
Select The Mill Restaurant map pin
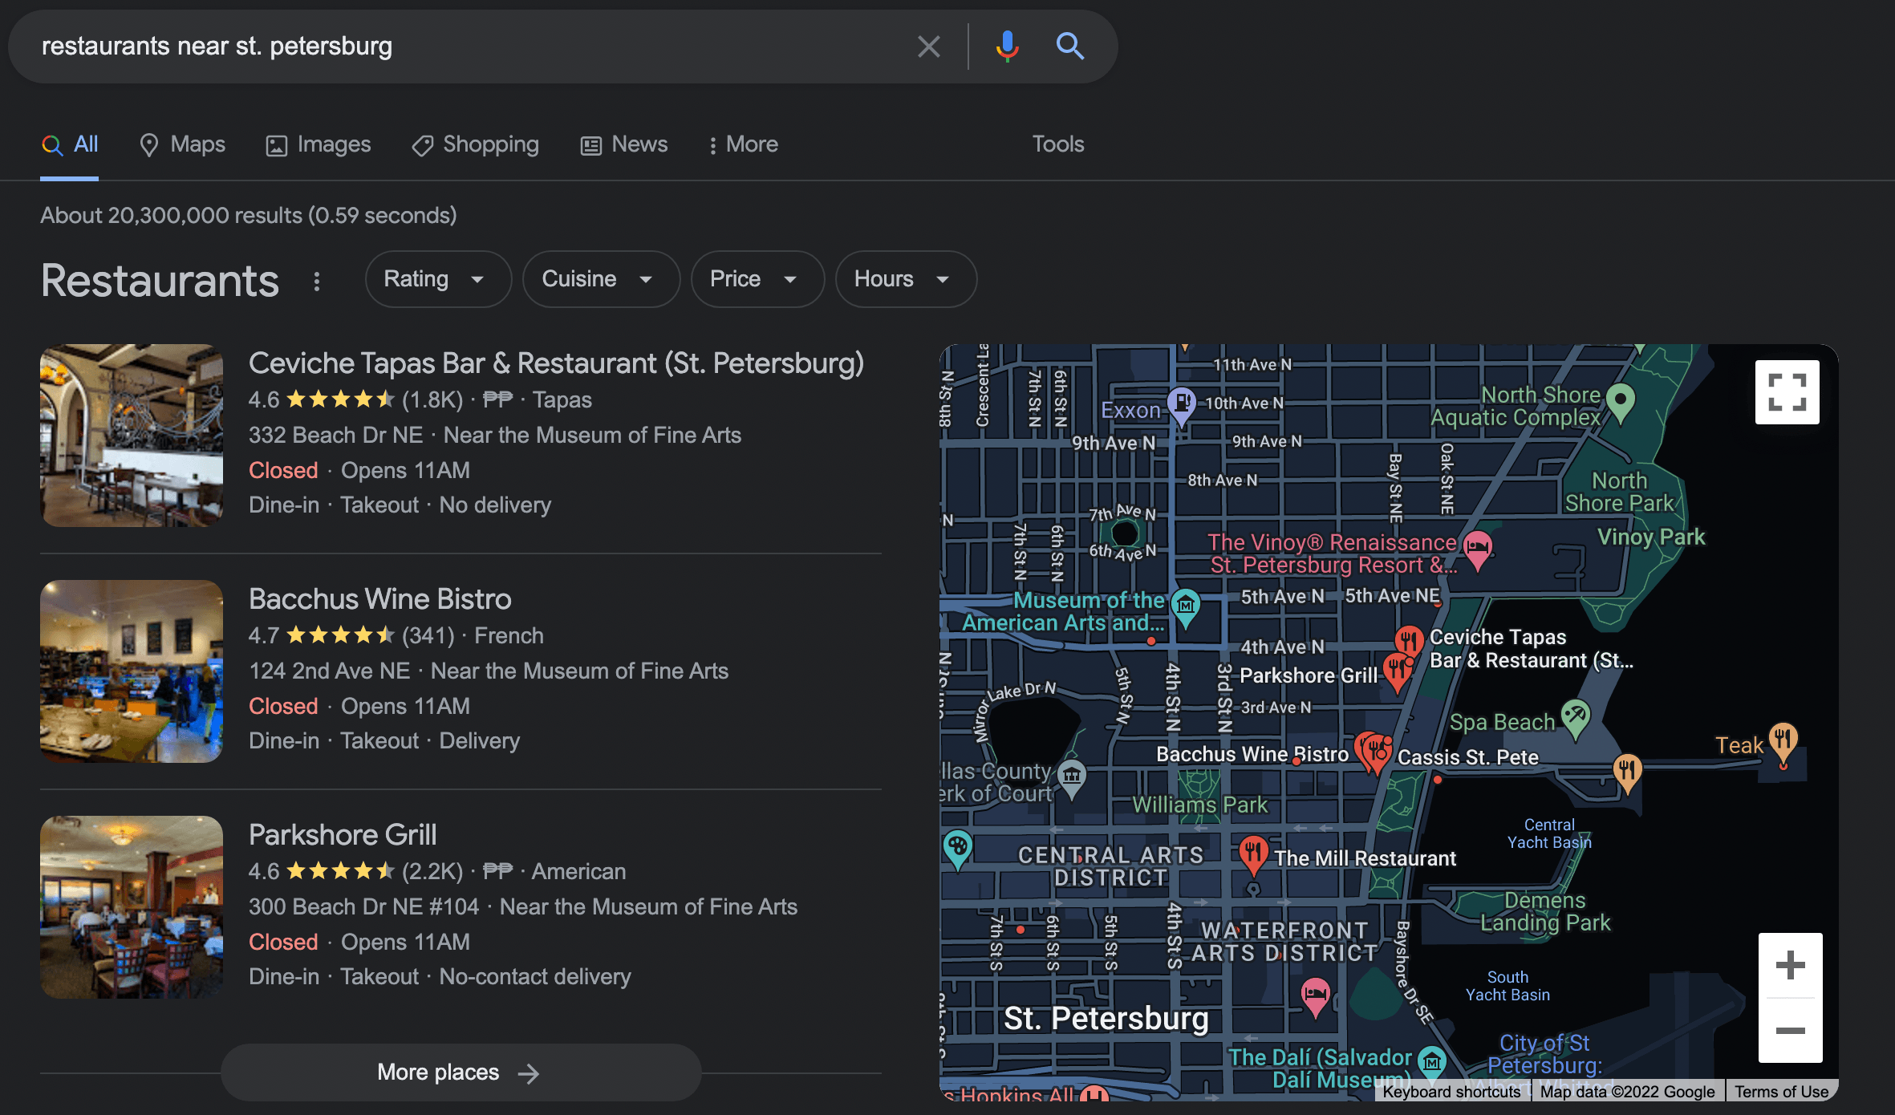coord(1252,855)
